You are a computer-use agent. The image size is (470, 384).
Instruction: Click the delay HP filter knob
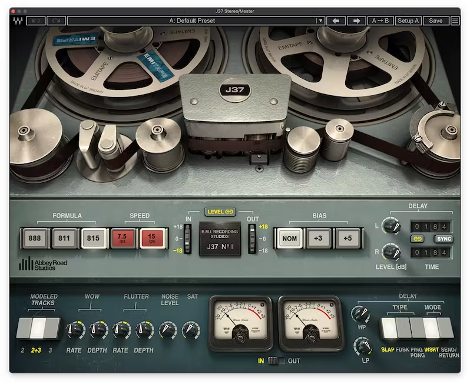[360, 314]
